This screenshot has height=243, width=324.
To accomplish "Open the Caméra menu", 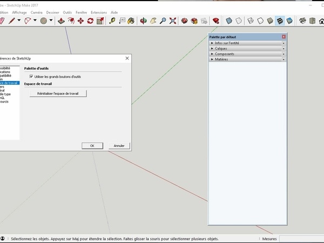I will 36,12.
